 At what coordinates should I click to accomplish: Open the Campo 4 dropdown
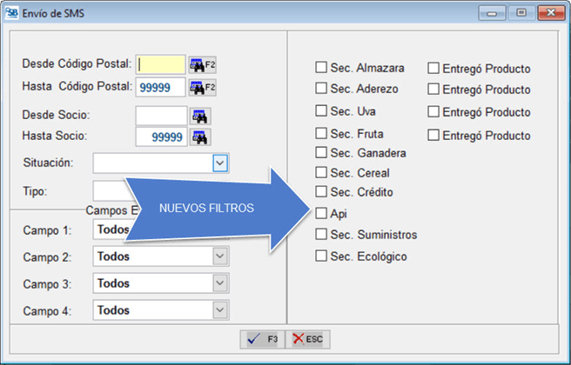click(220, 310)
